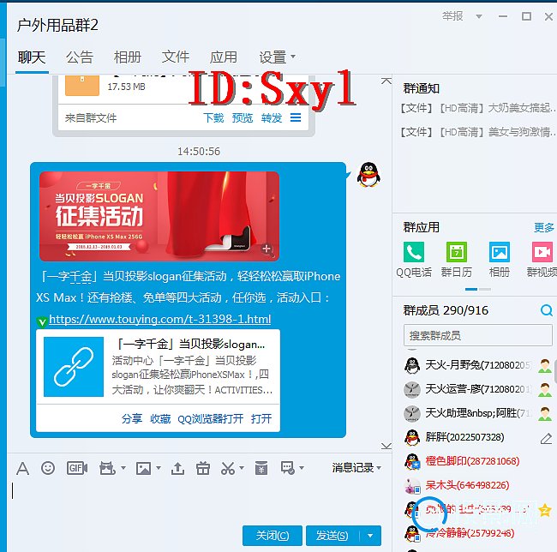This screenshot has width=557, height=552.
Task: Click the send picture icon
Action: [143, 468]
